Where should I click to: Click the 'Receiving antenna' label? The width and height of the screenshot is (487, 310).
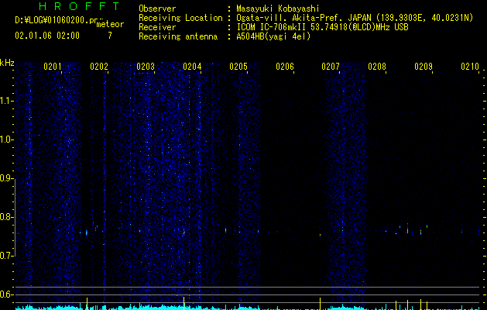tap(178, 36)
